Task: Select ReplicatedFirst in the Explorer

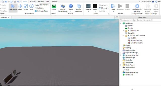Action: pos(130,50)
